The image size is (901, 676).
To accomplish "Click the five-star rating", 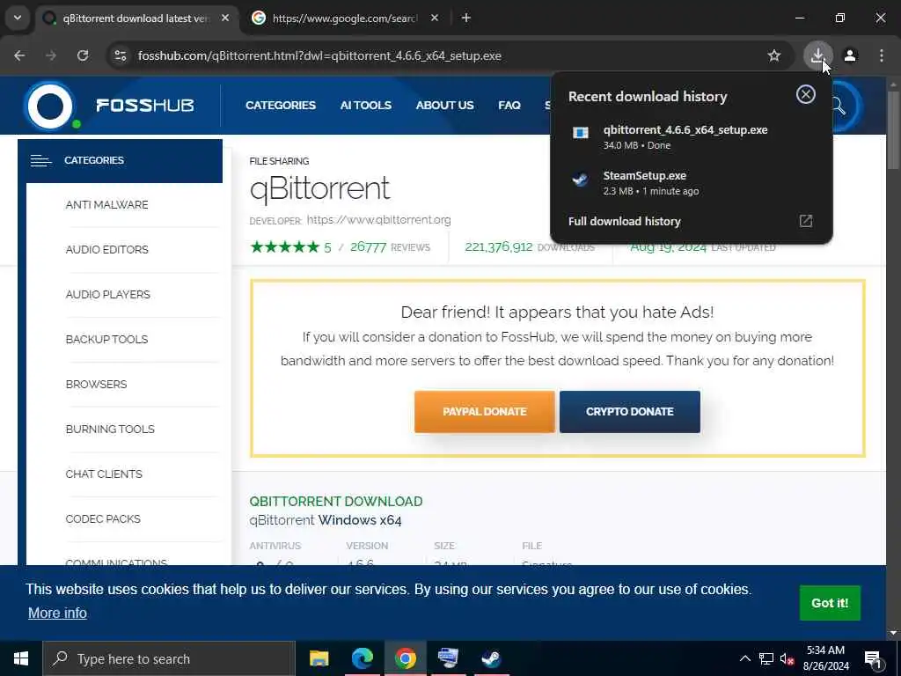I will [x=284, y=247].
